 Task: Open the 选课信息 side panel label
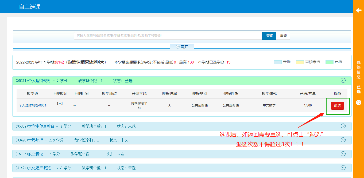tap(359, 70)
